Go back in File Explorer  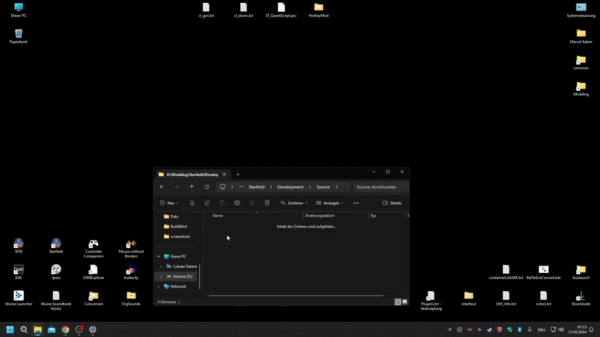point(162,187)
